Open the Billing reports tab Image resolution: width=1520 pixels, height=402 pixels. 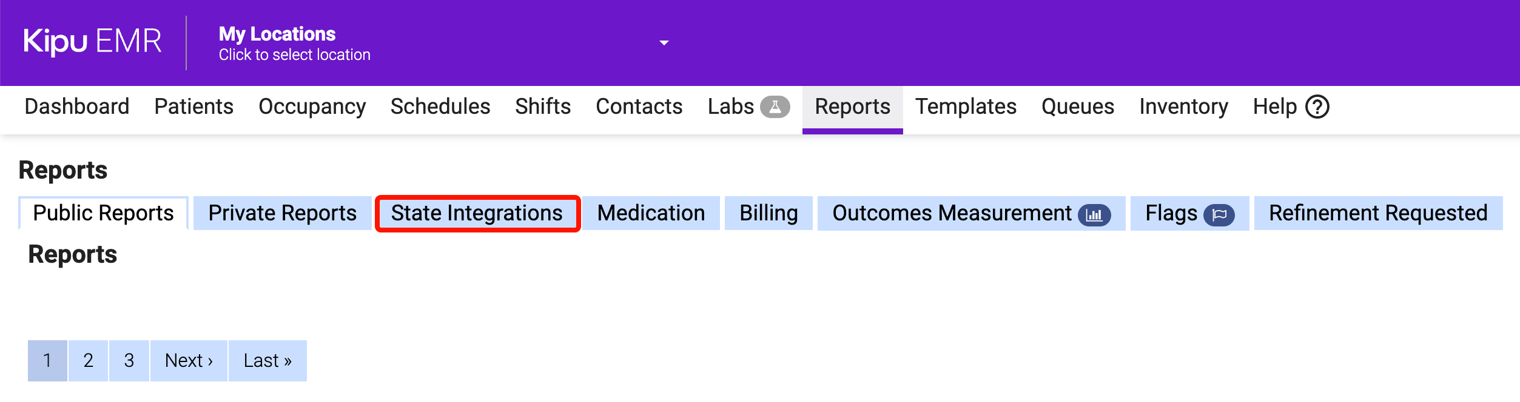click(x=768, y=213)
